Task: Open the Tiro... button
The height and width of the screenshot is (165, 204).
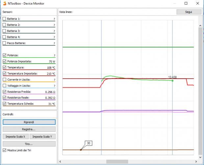Action: (x=29, y=144)
